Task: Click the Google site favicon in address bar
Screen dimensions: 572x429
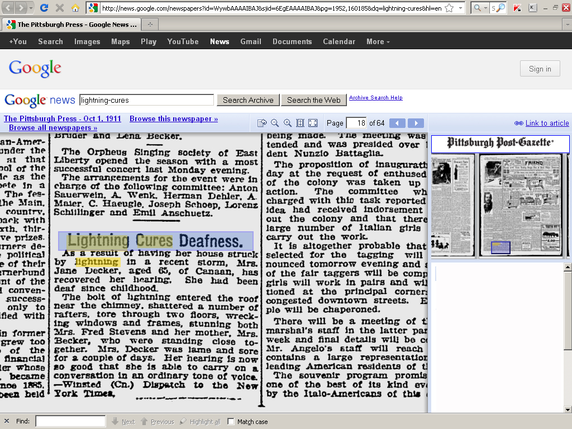Action: 93,8
